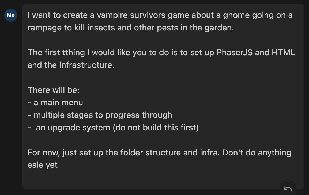This screenshot has height=195, width=309.
Task: Click the word "insects" in the message
Action: click(101, 28)
